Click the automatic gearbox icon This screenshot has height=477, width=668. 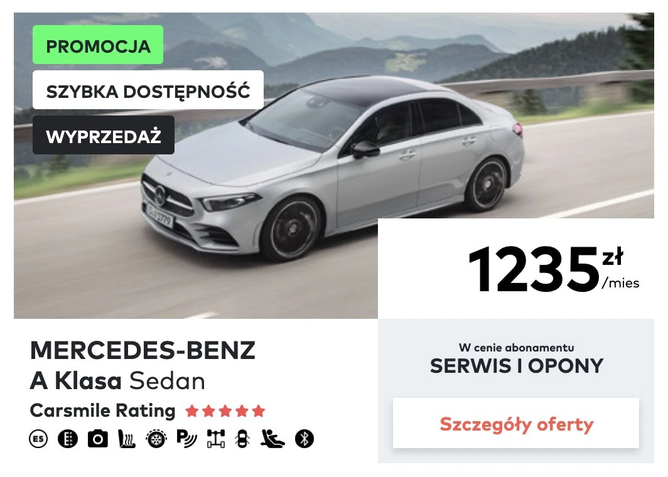(x=68, y=439)
